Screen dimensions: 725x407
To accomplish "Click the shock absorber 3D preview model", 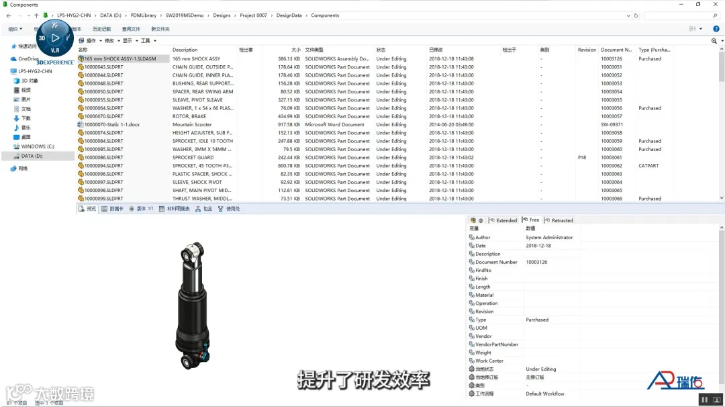I will point(193,305).
